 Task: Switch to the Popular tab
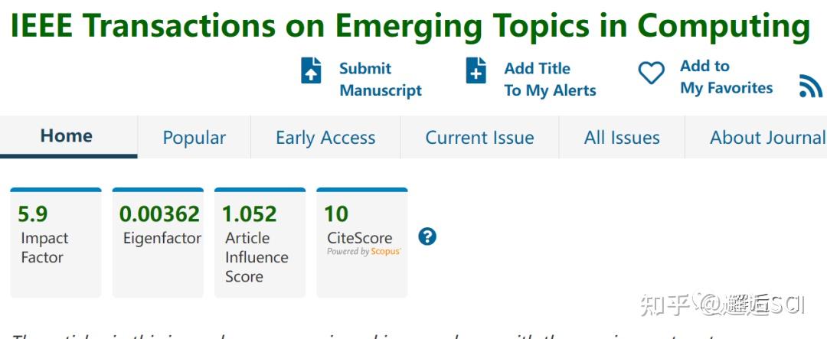click(194, 138)
